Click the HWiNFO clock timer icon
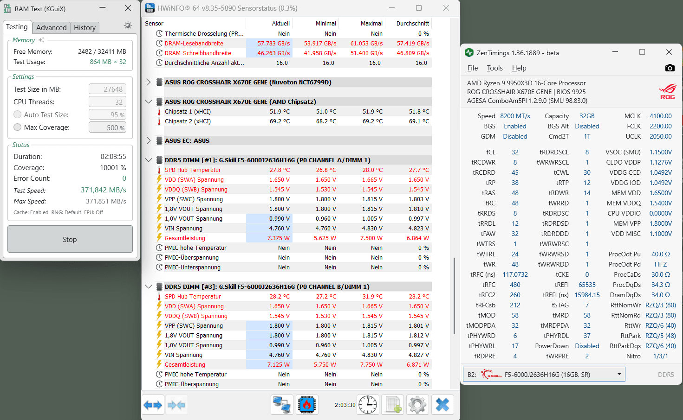Image resolution: width=683 pixels, height=420 pixels. (368, 405)
